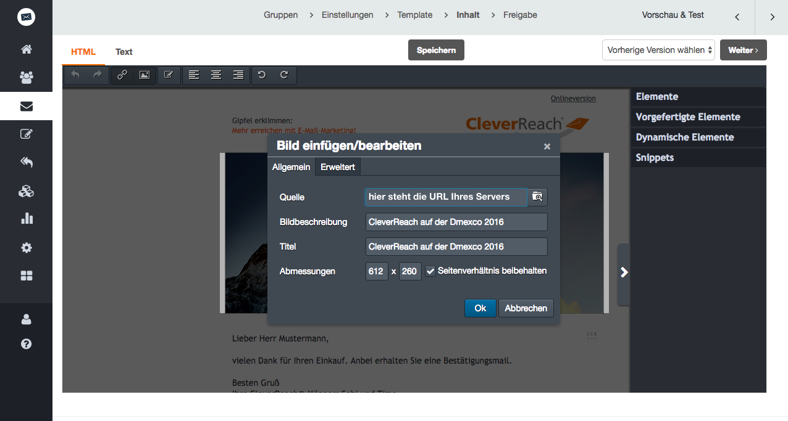788x421 pixels.
Task: Click the rotate counterclockwise toolbar icon
Action: click(262, 75)
